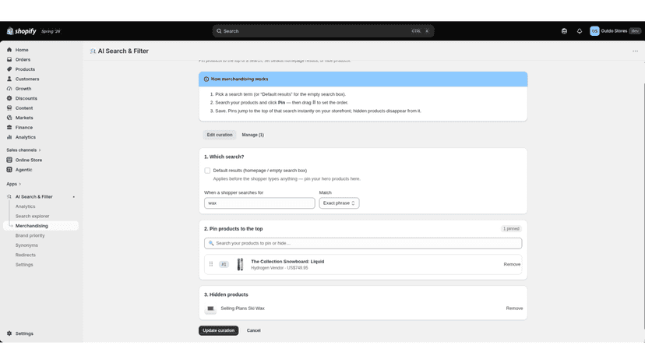
Task: Click the snowboard product thumbnail
Action: coord(240,264)
